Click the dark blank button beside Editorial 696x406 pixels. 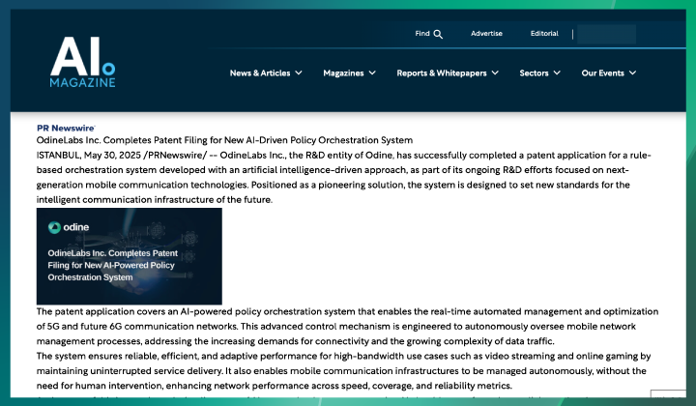pyautogui.click(x=606, y=34)
